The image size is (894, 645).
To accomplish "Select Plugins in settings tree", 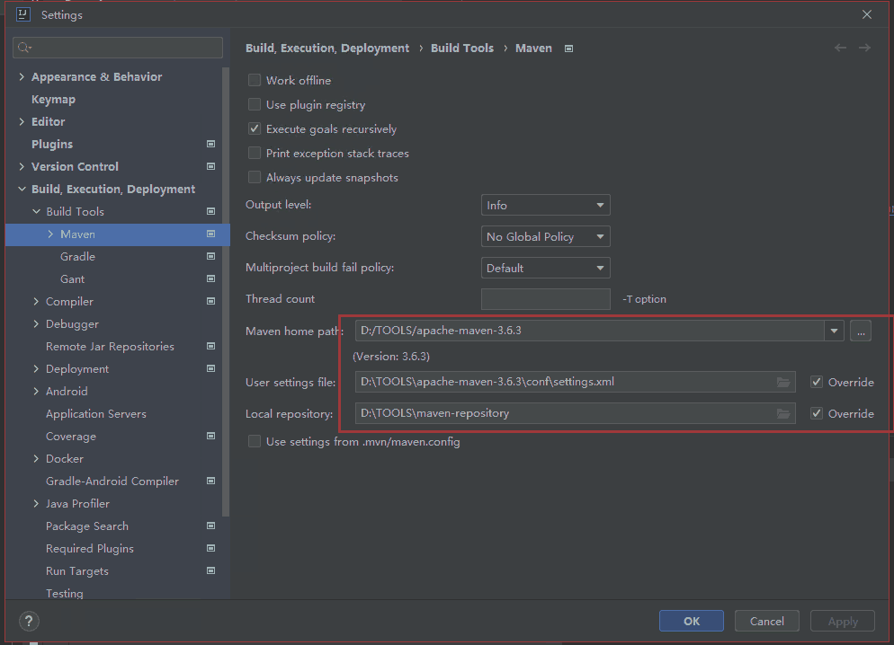I will click(x=52, y=145).
